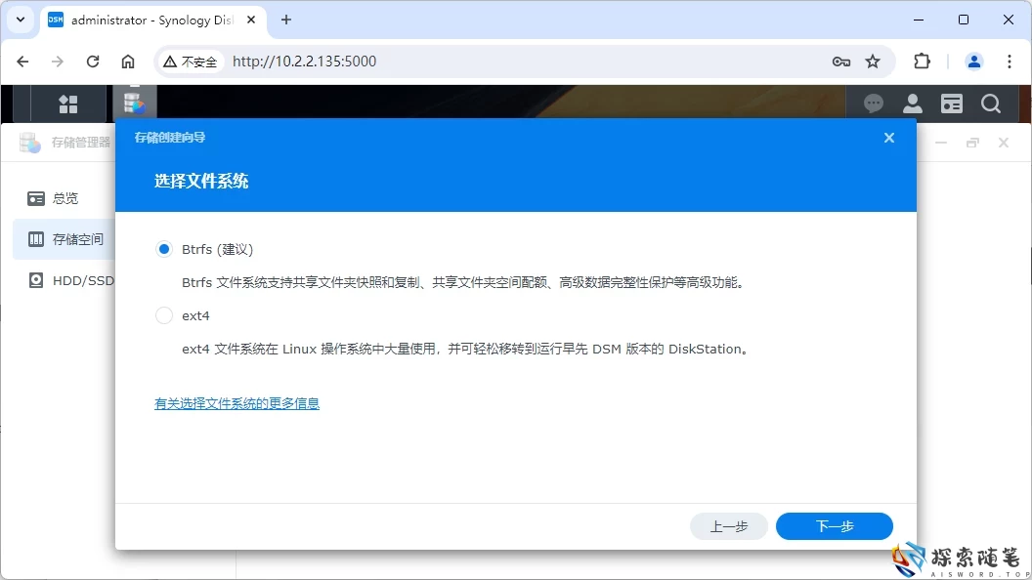The image size is (1032, 580).
Task: Open Chrome's three-dot menu
Action: click(1010, 61)
